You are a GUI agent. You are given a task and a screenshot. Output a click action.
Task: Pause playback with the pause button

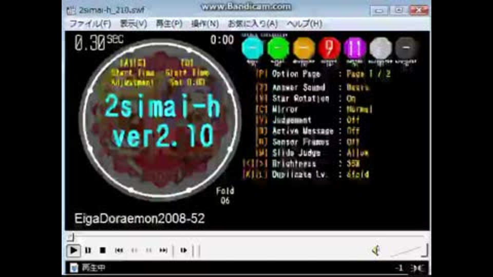point(88,250)
